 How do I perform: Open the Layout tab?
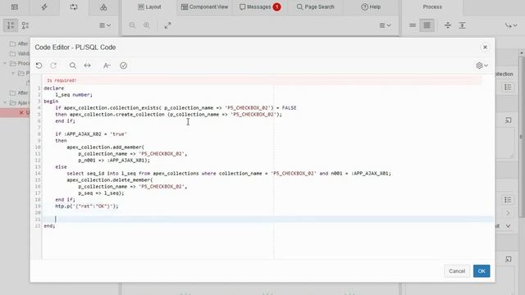(149, 7)
